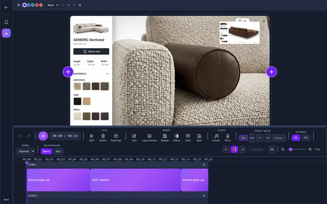
Task: Delete the selected clip
Action: (103, 138)
